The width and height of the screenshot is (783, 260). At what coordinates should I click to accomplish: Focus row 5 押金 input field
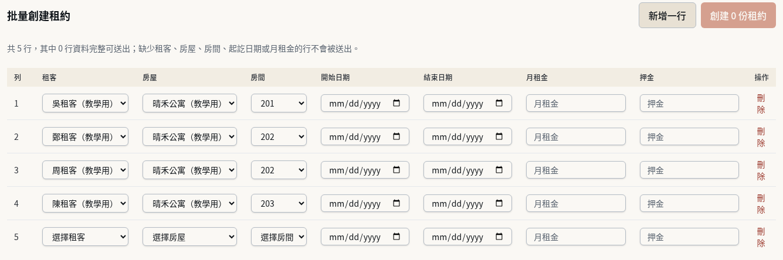pyautogui.click(x=689, y=237)
